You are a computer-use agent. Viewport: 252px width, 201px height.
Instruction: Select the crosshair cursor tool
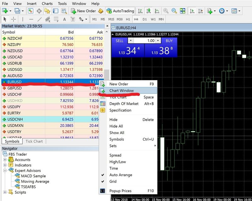pos(14,19)
